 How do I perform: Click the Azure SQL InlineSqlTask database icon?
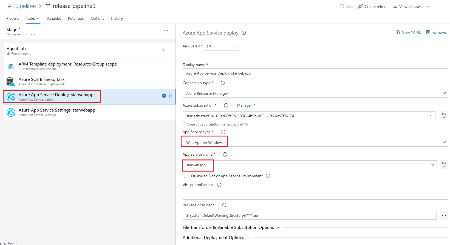(x=10, y=81)
